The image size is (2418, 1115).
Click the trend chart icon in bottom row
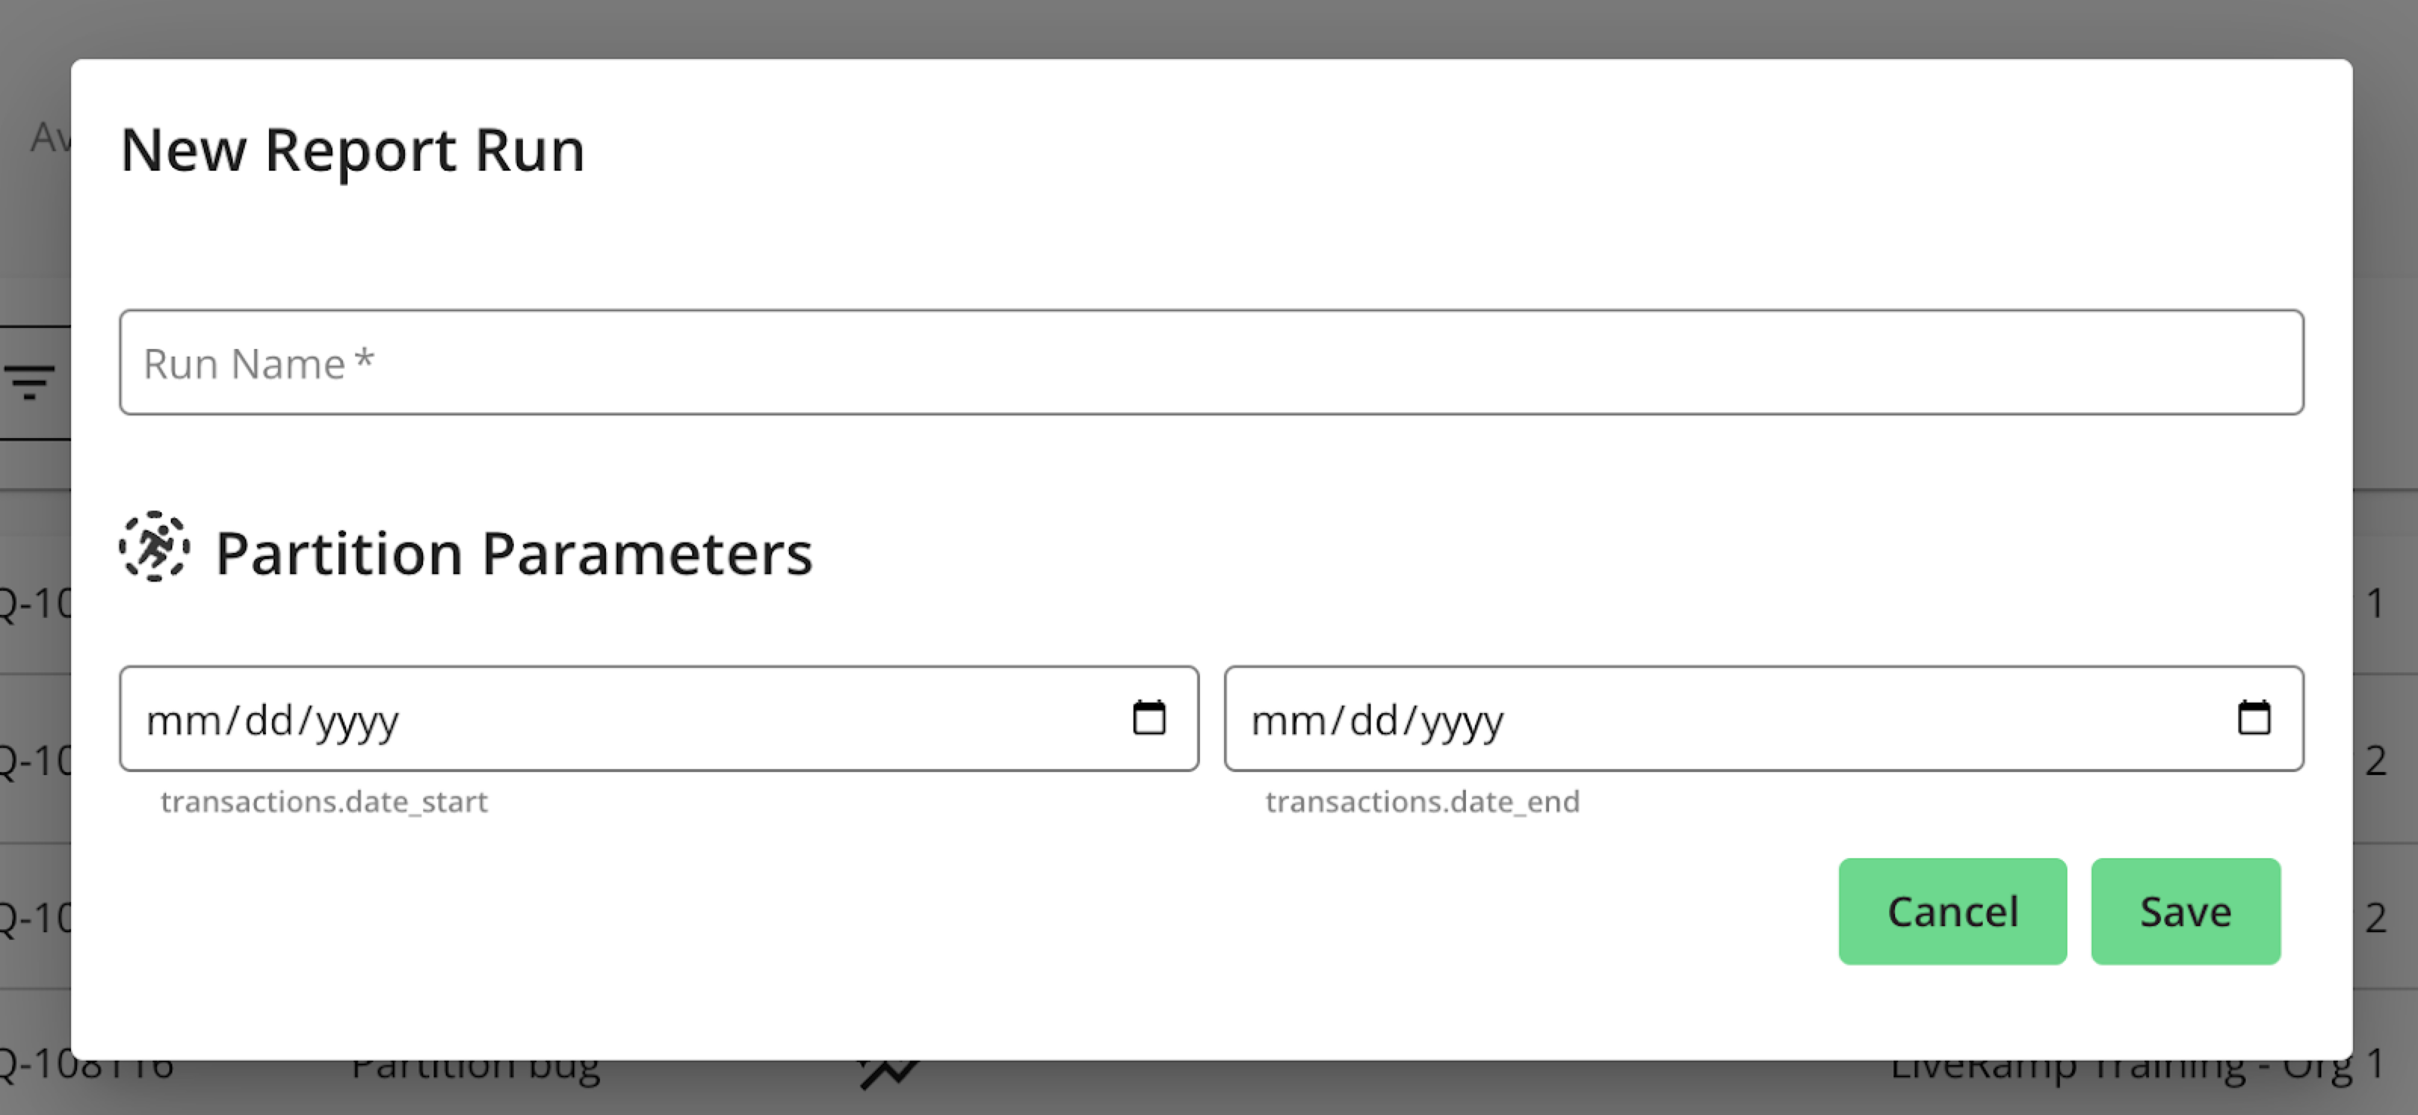(x=887, y=1072)
